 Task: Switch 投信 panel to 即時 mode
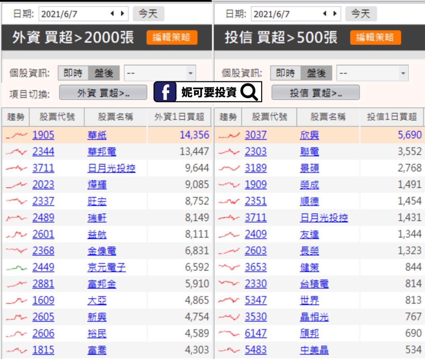pos(285,73)
